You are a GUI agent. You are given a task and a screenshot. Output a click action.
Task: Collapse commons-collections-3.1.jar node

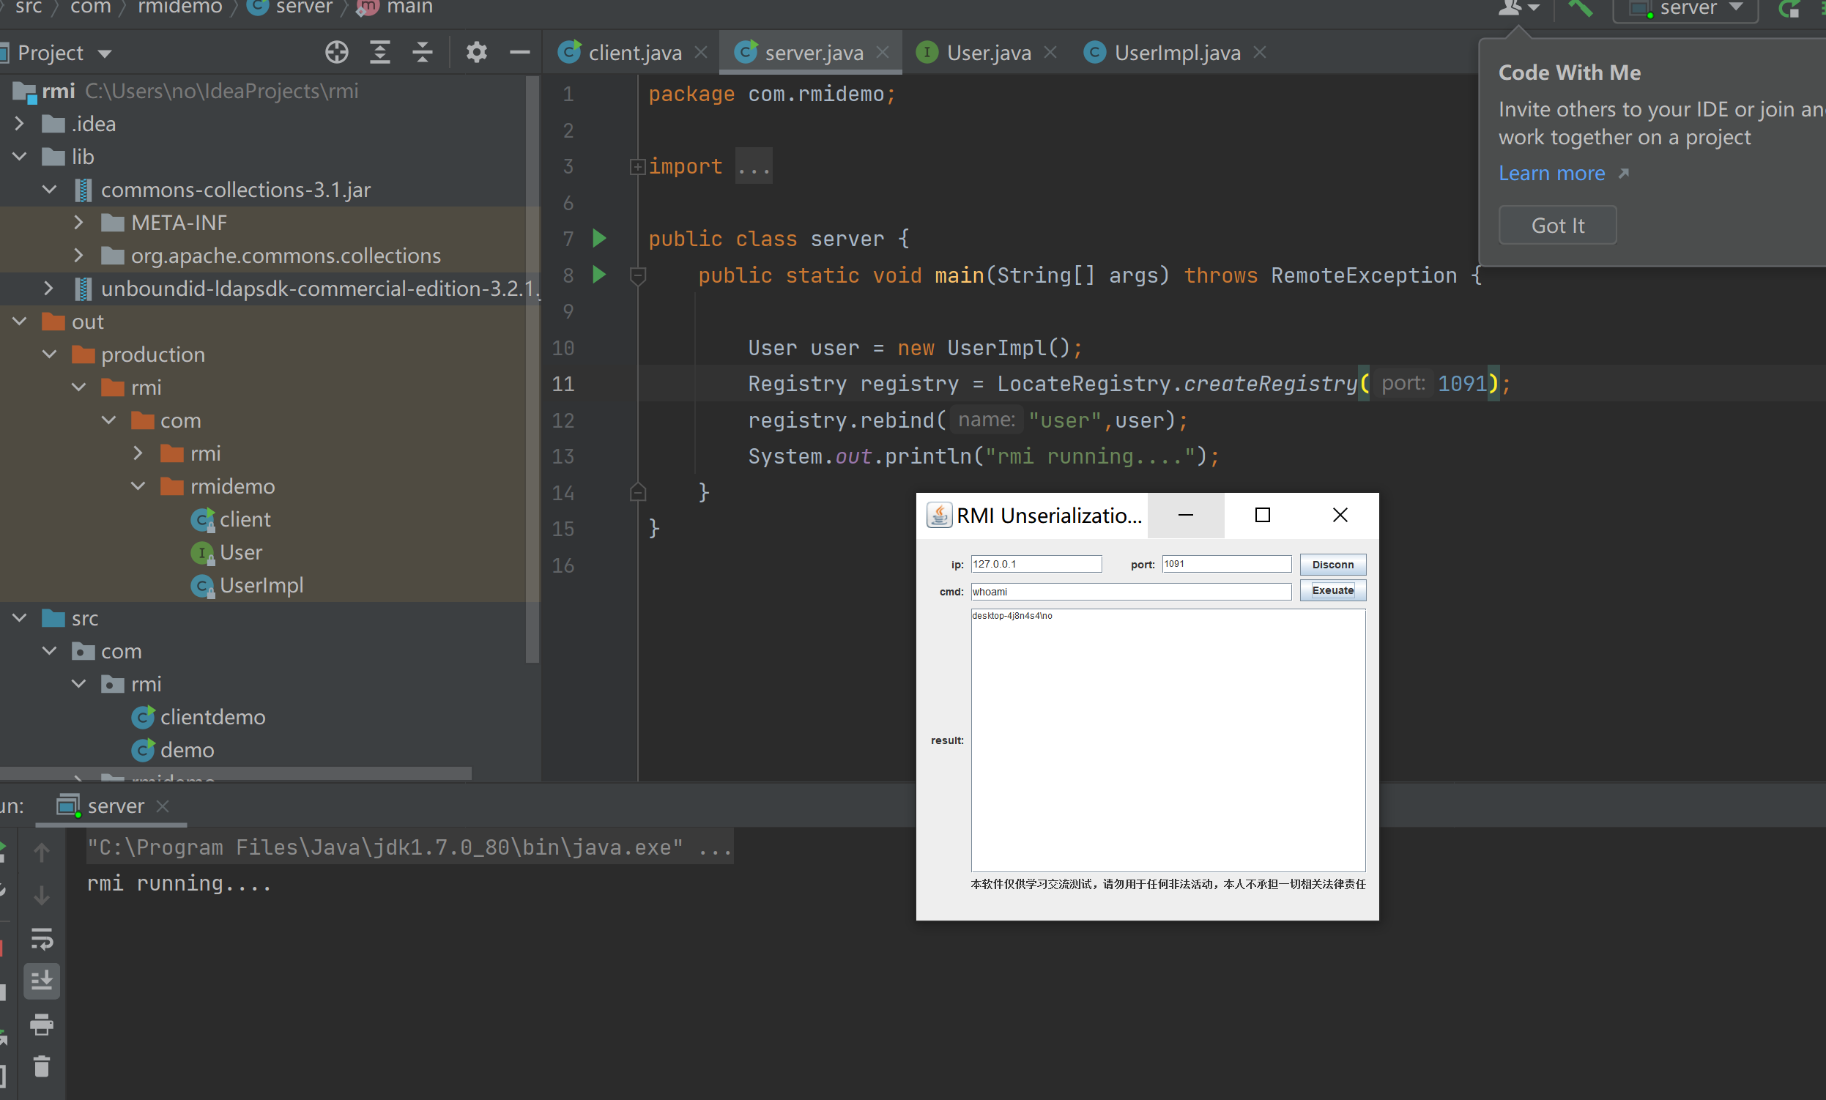(x=50, y=190)
